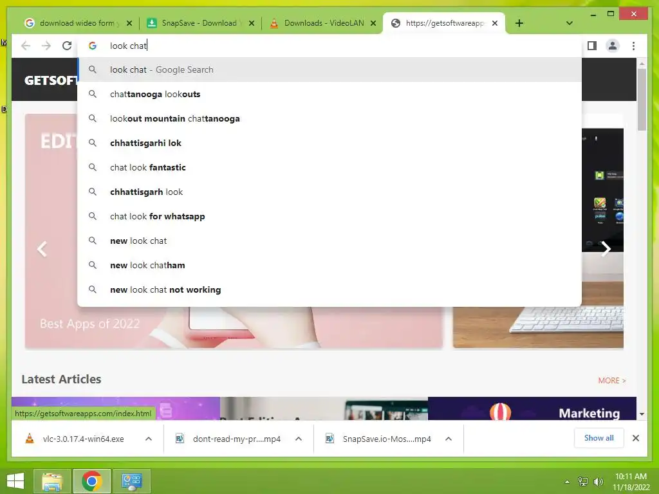Choose 'new look chat not working' suggestion
The image size is (659, 494).
[x=329, y=289]
